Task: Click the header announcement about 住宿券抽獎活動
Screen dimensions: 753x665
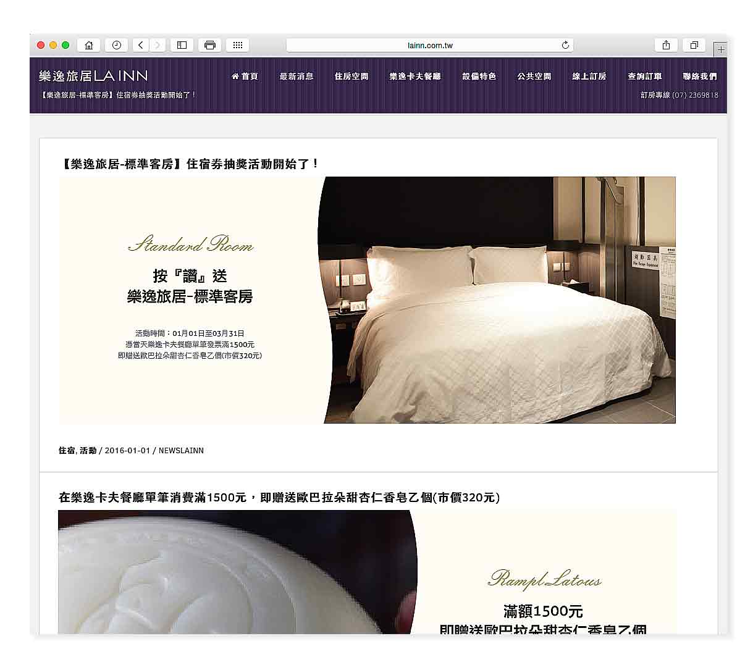Action: 117,95
